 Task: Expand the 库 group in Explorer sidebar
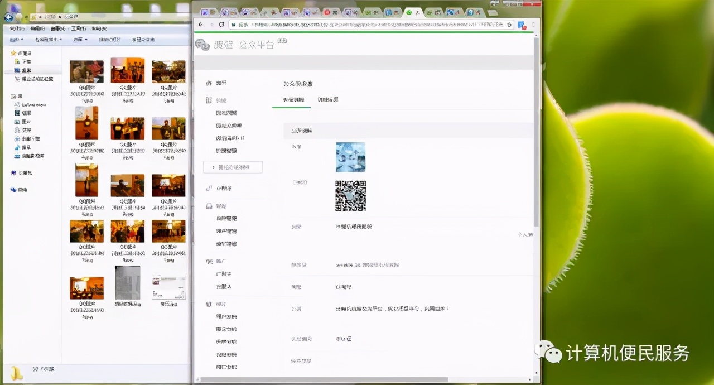click(7, 96)
